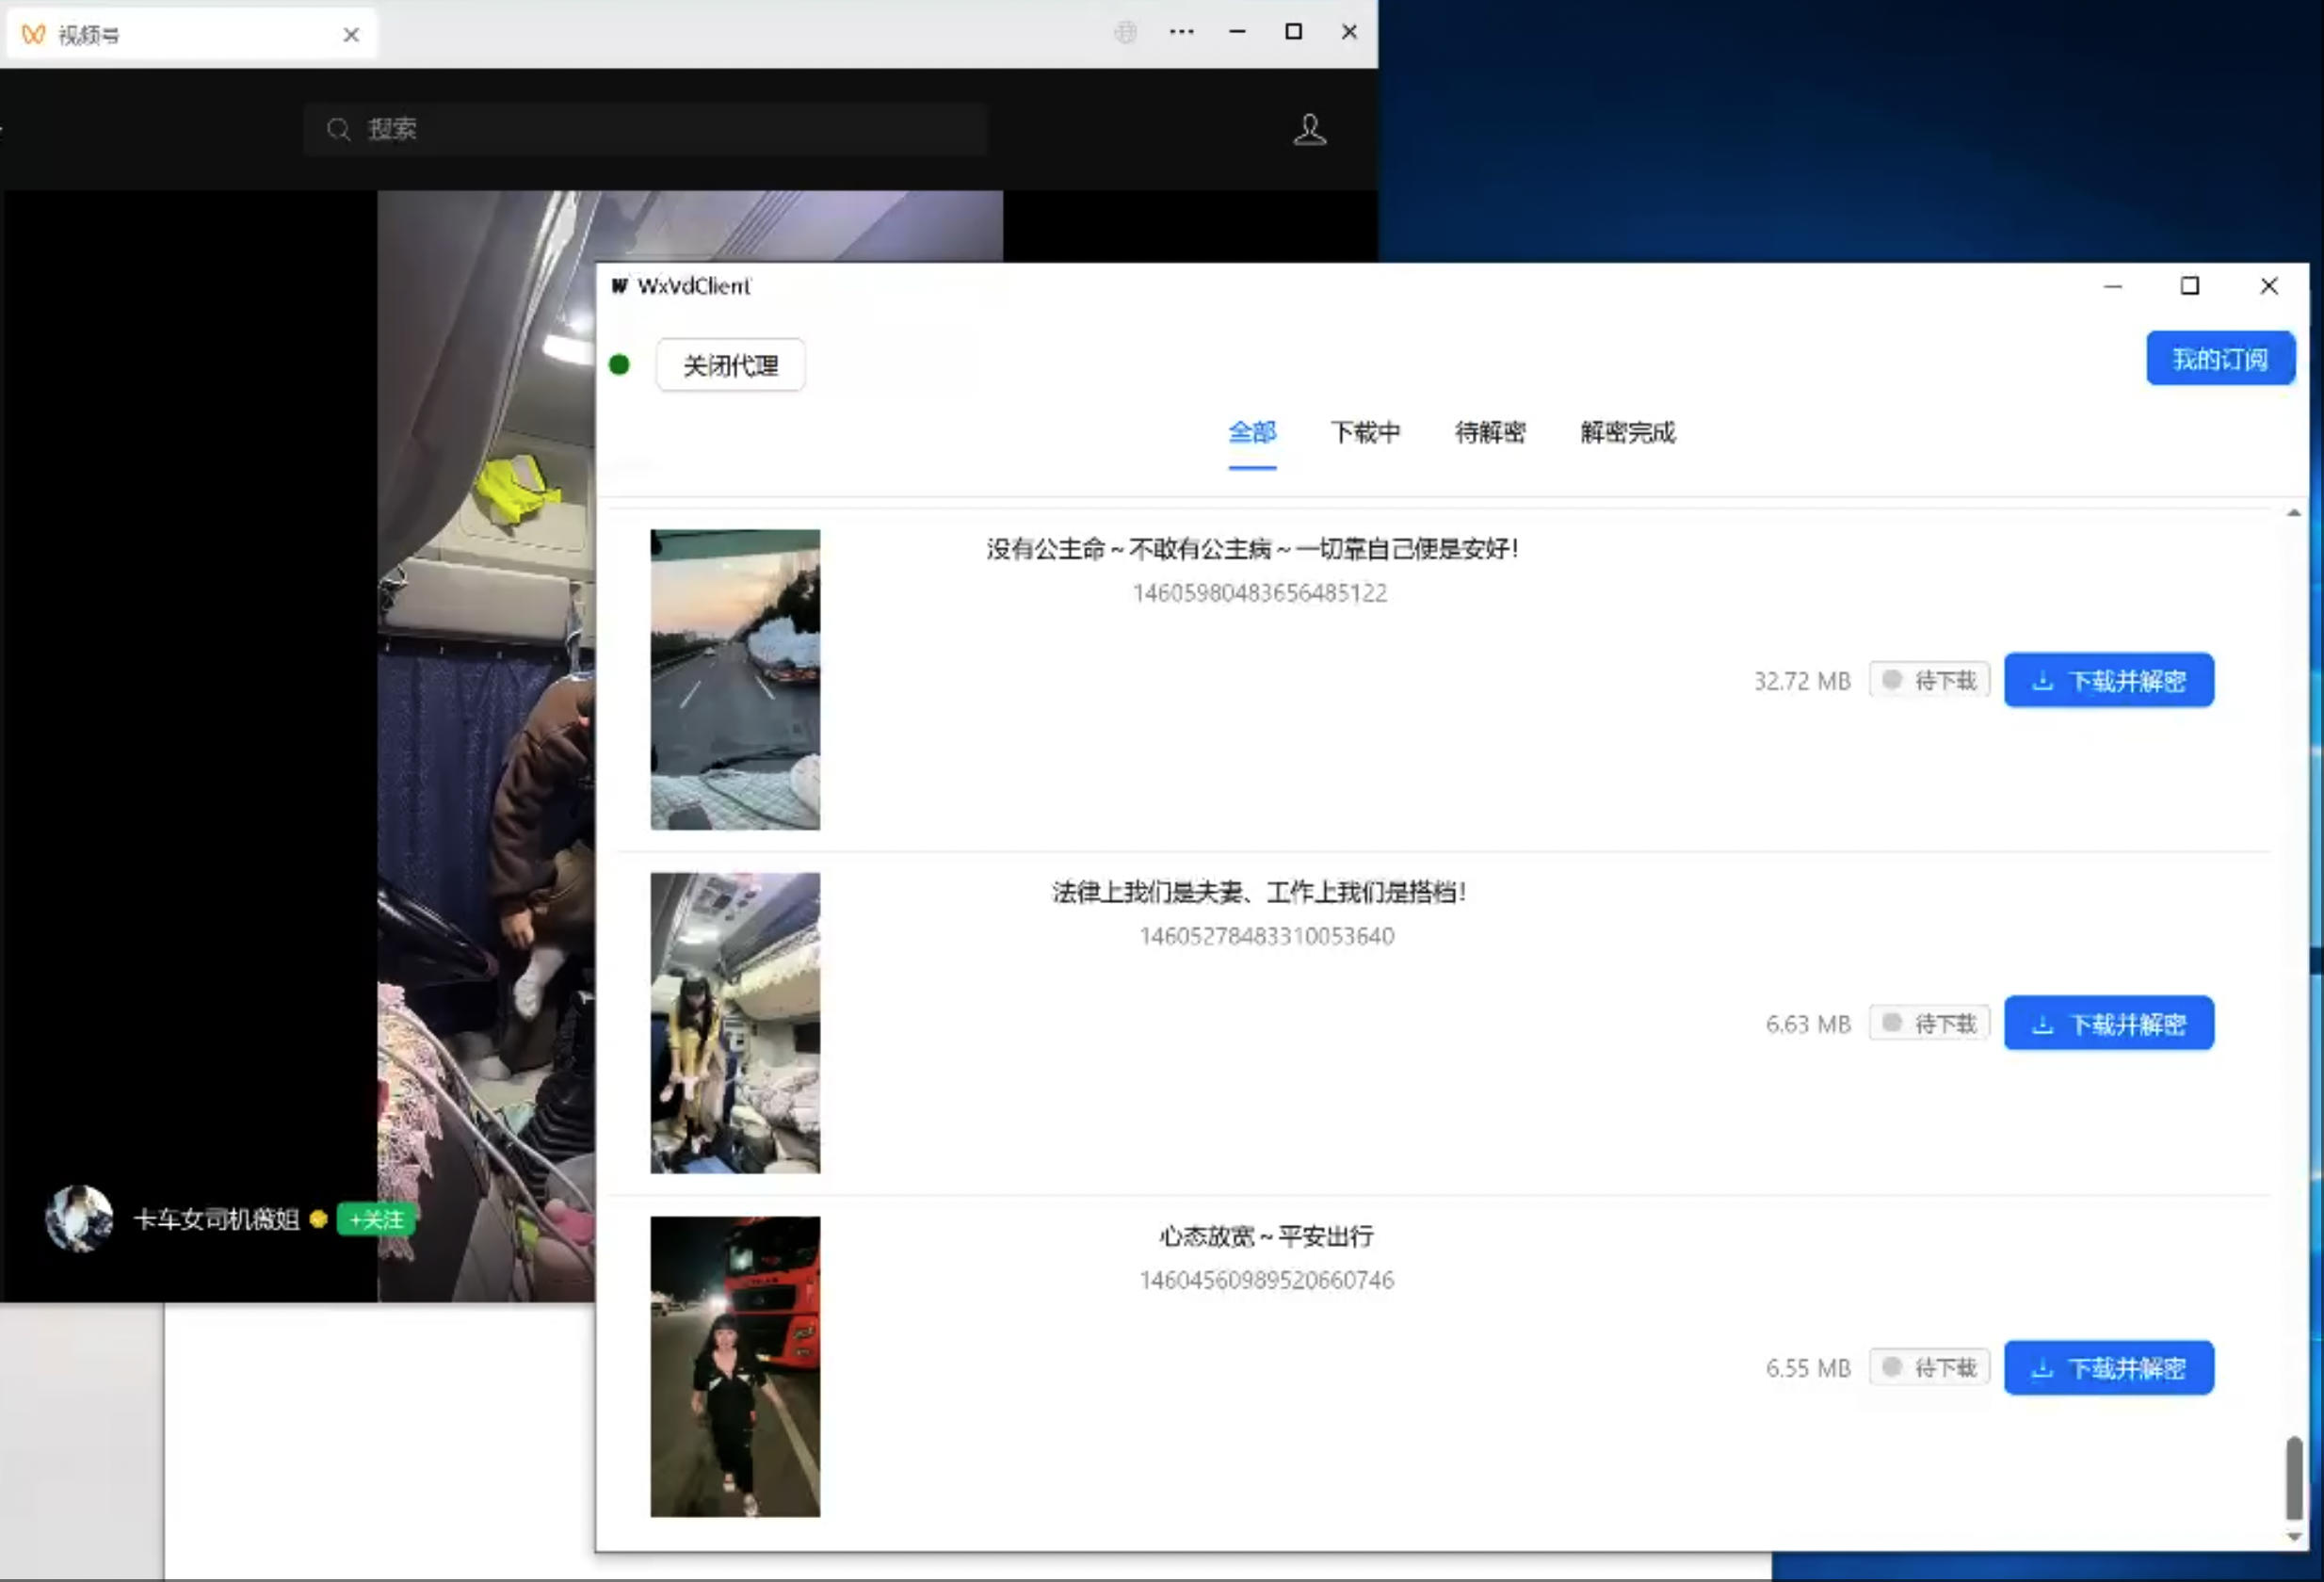Image resolution: width=2324 pixels, height=1582 pixels.
Task: Select the 待解密 tab
Action: (1489, 433)
